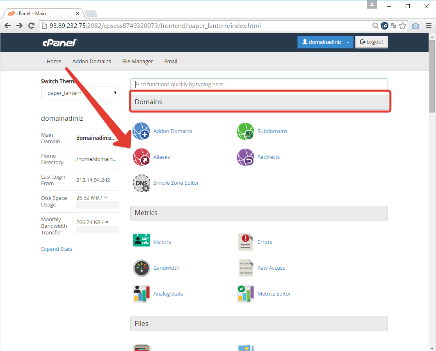Open the Raw Access icon
The image size is (436, 351).
click(x=245, y=268)
